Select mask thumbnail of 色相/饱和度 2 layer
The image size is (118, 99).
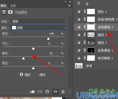[91, 19]
